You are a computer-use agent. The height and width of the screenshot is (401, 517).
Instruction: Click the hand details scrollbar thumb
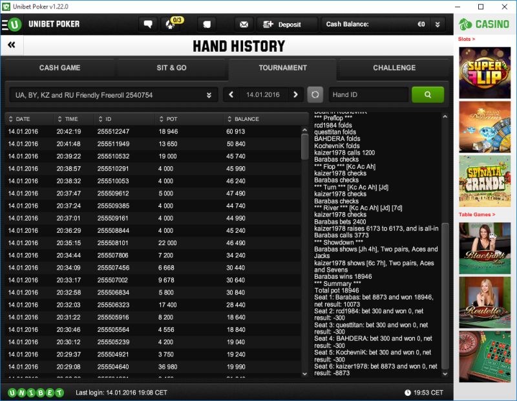[x=445, y=296]
